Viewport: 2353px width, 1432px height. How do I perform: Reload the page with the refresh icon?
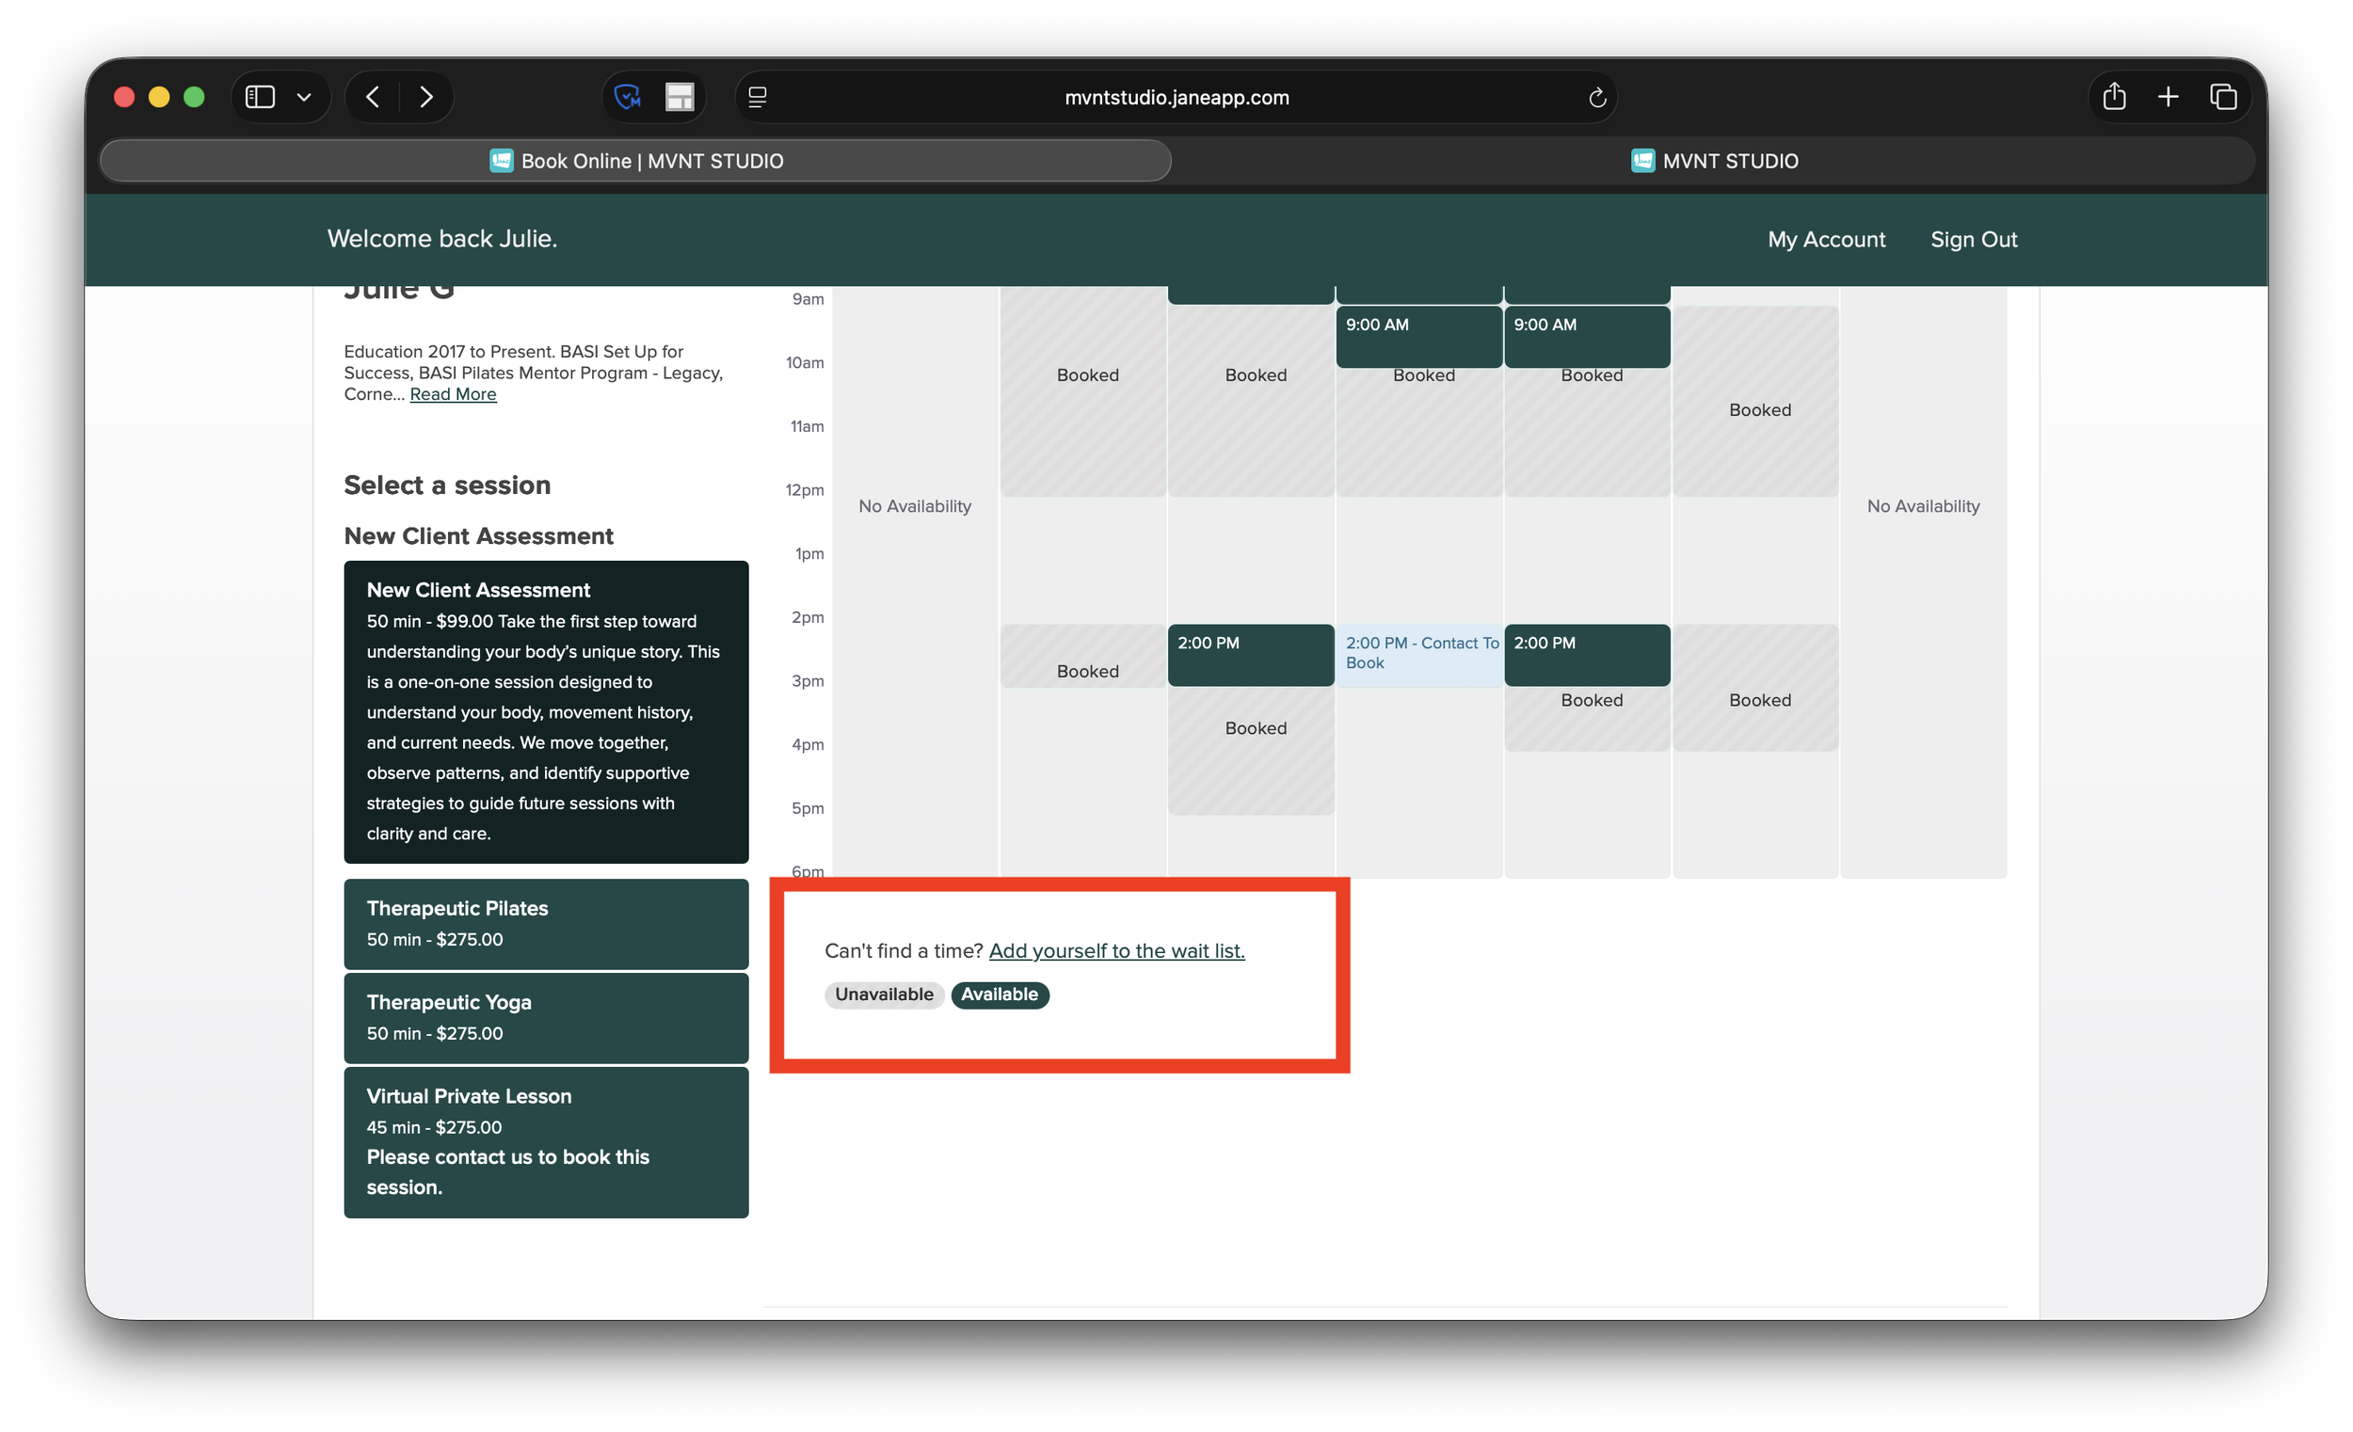click(1596, 97)
